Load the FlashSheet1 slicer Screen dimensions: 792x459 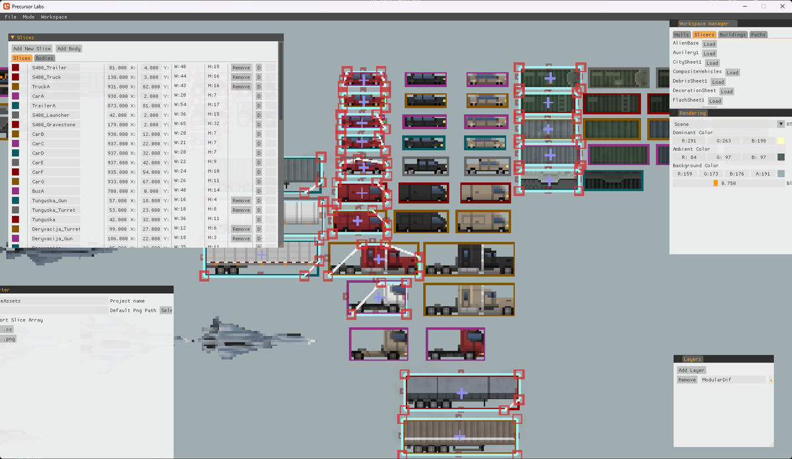coord(715,101)
